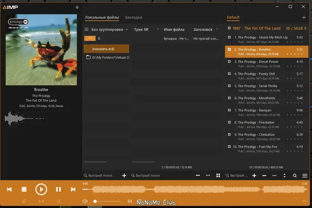Select (показать всё) entry
This screenshot has width=312, height=208.
(x=106, y=49)
